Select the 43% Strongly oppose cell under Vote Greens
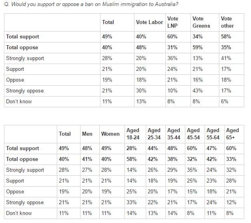This screenshot has height=223, width=251. point(198,91)
